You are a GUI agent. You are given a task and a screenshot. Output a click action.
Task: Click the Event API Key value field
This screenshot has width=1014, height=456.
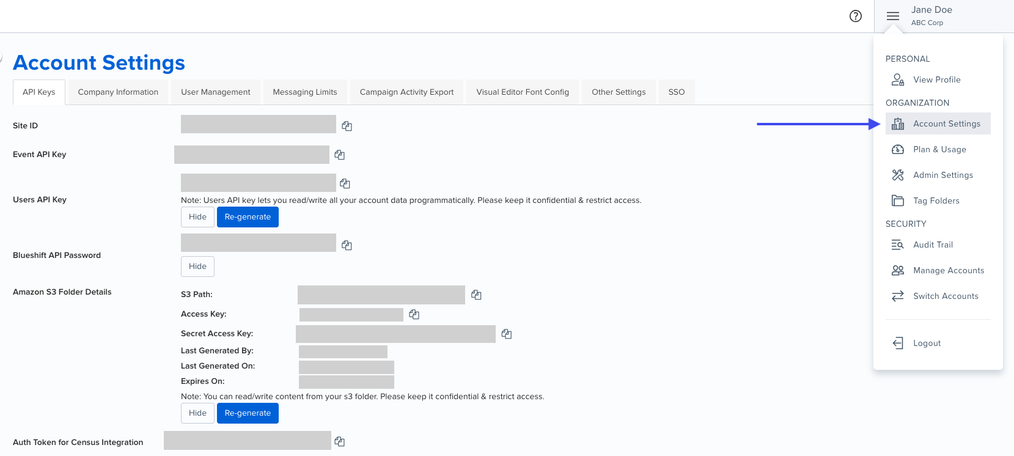tap(252, 155)
